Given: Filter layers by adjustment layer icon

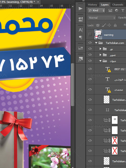Looking at the screenshot, I should [x=117, y=10].
